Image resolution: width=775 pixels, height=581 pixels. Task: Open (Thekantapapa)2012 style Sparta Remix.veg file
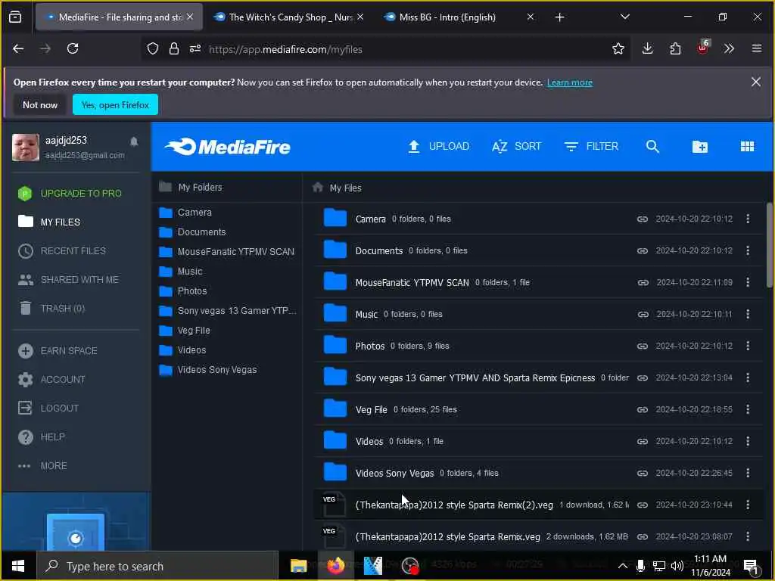447,537
